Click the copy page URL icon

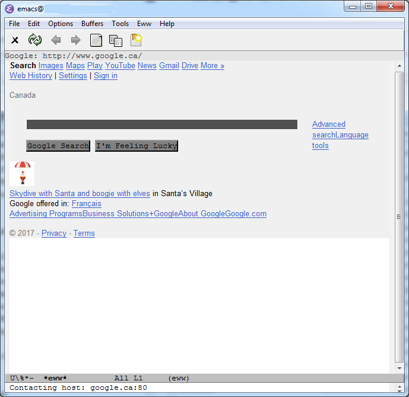click(116, 41)
